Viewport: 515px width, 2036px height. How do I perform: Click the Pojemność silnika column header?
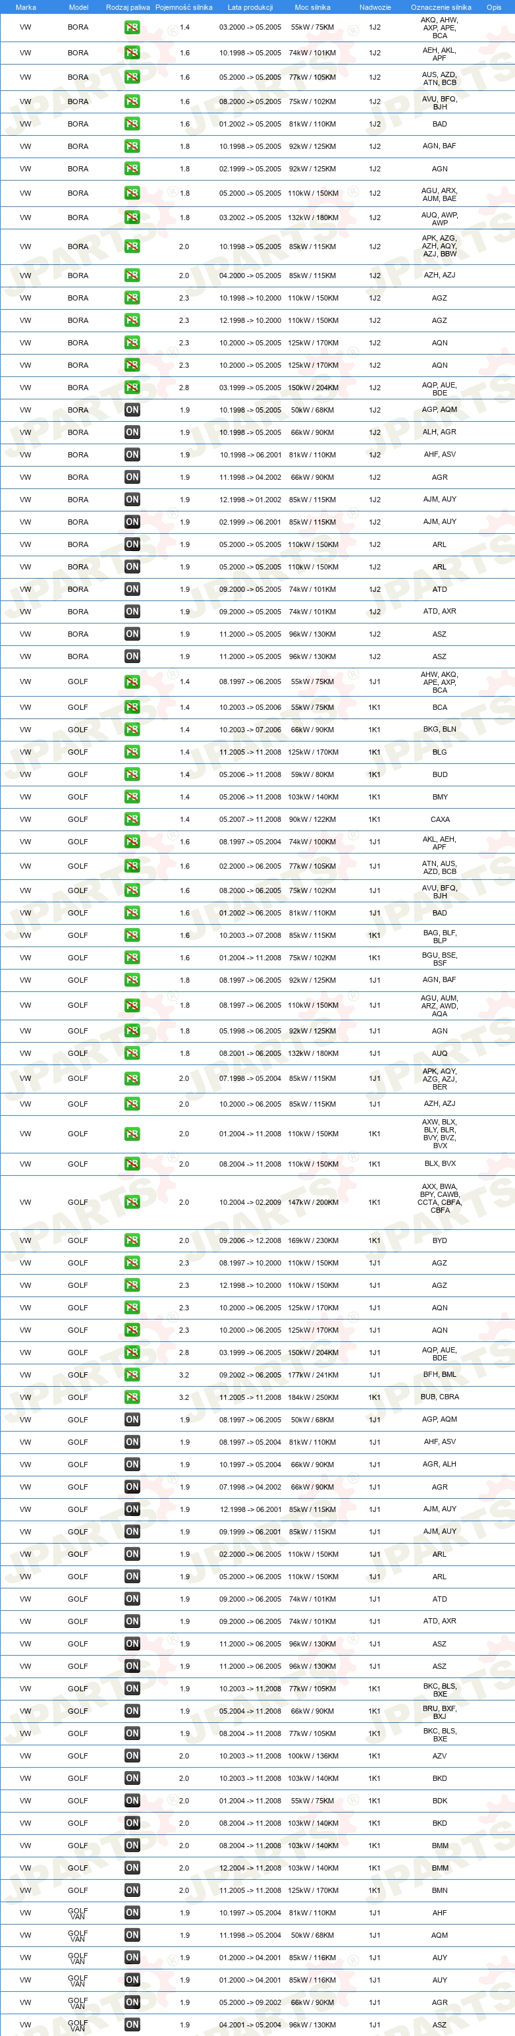click(x=184, y=7)
